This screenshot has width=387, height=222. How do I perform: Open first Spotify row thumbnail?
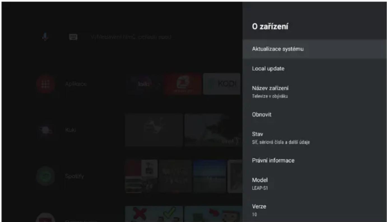tap(141, 176)
